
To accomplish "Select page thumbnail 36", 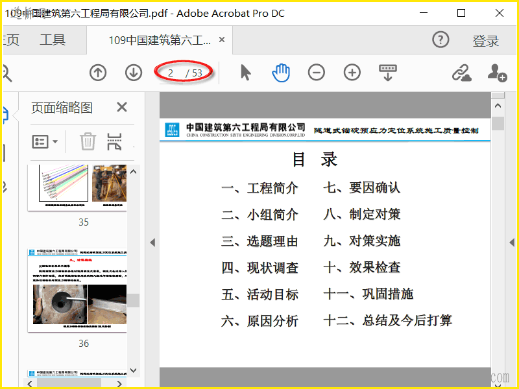I will point(77,290).
